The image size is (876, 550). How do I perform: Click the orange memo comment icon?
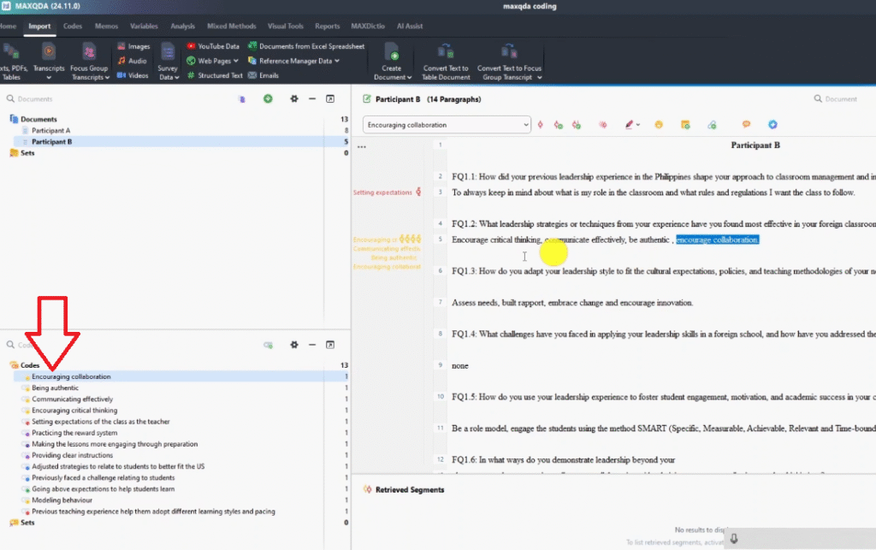(x=746, y=125)
